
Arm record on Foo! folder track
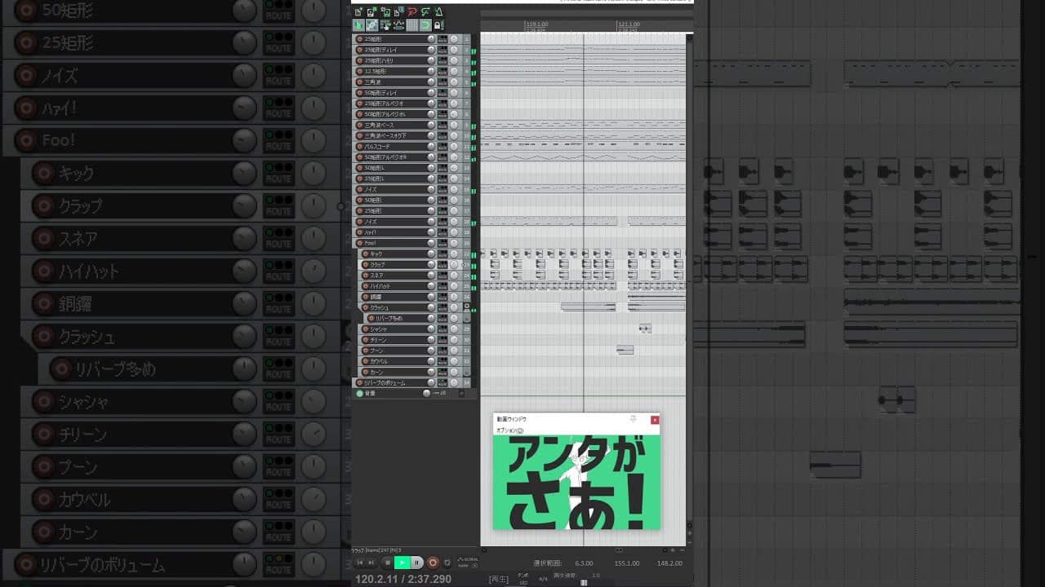tap(359, 243)
